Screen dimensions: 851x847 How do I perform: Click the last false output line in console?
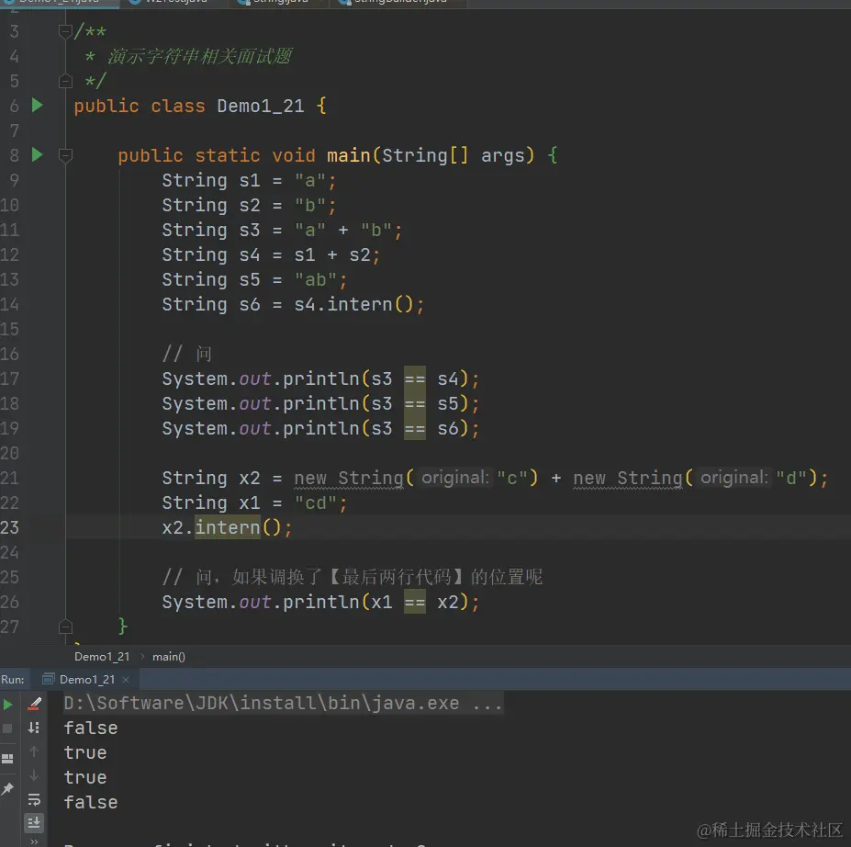(91, 802)
